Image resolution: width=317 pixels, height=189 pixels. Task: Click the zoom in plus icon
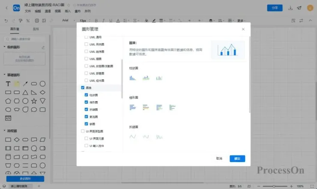point(291,186)
